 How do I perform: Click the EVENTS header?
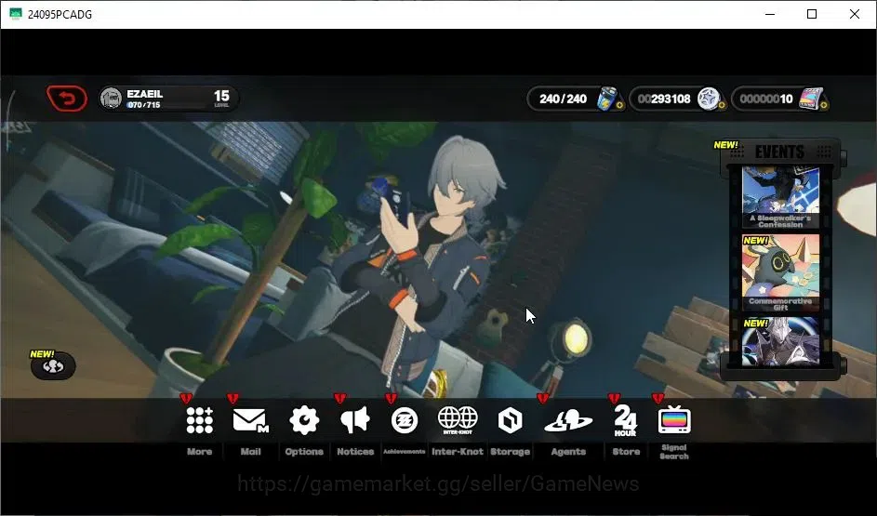pos(779,152)
